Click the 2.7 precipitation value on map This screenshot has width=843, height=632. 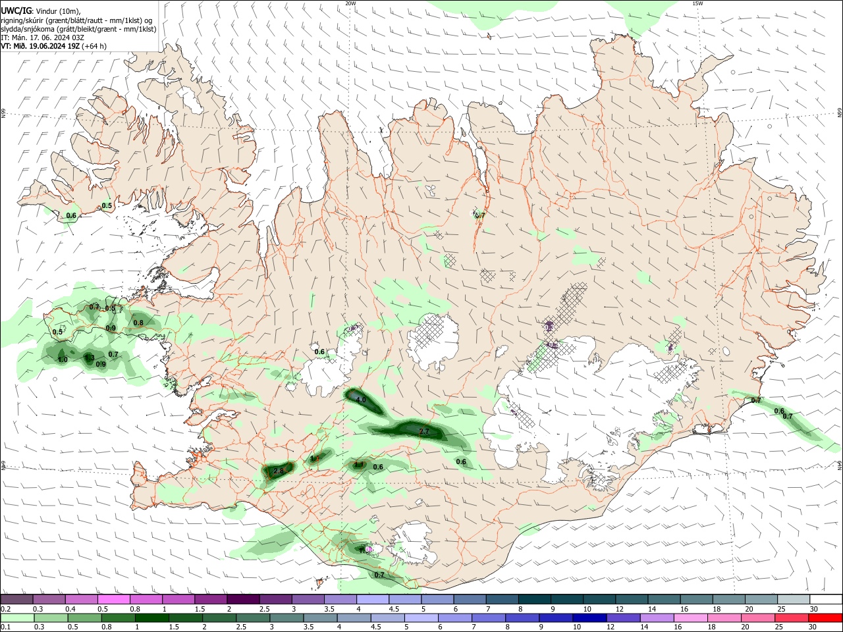click(x=424, y=431)
